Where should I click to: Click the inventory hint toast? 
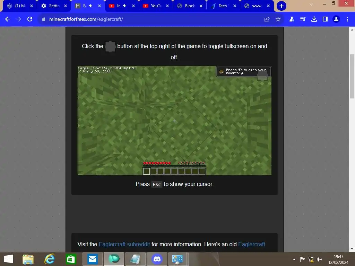click(243, 71)
